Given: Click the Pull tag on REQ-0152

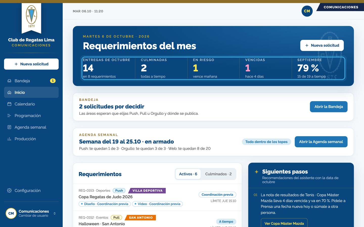Looking at the screenshot, I should click(x=117, y=218).
